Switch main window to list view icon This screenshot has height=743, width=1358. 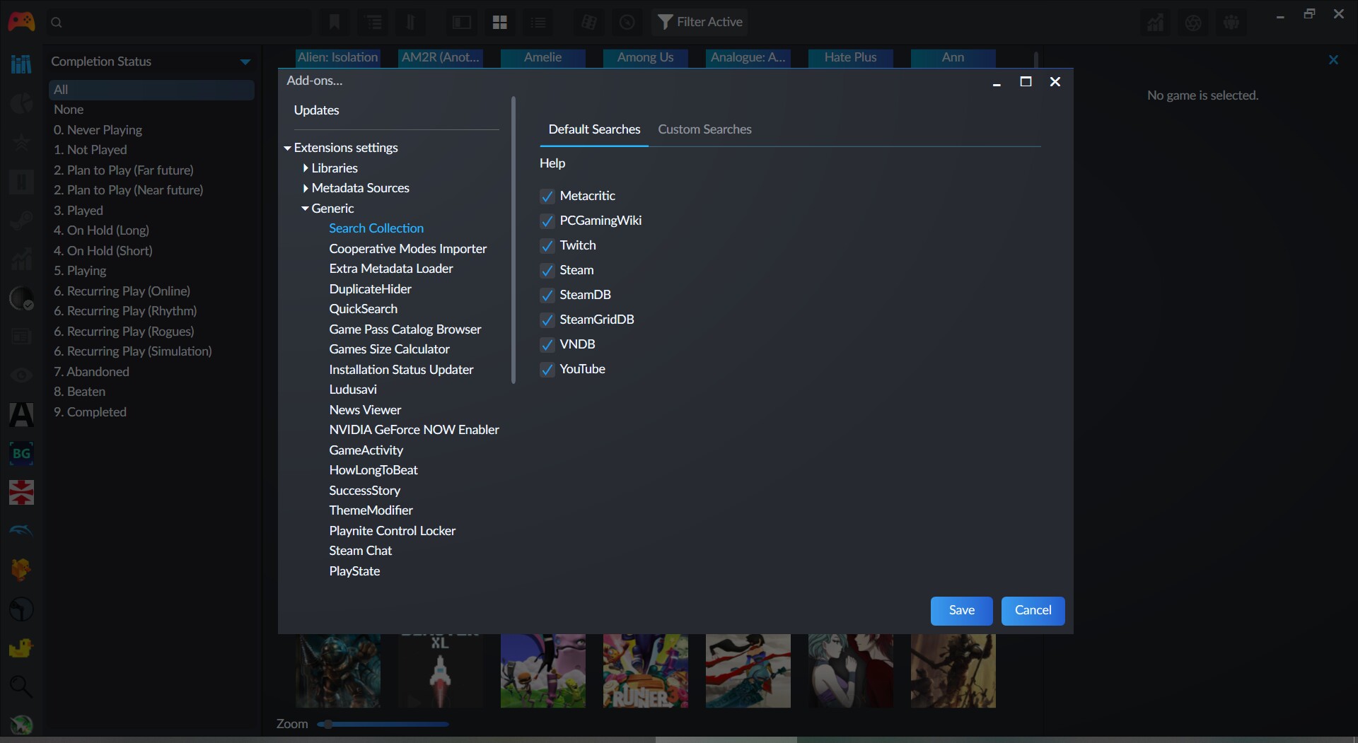pos(538,23)
